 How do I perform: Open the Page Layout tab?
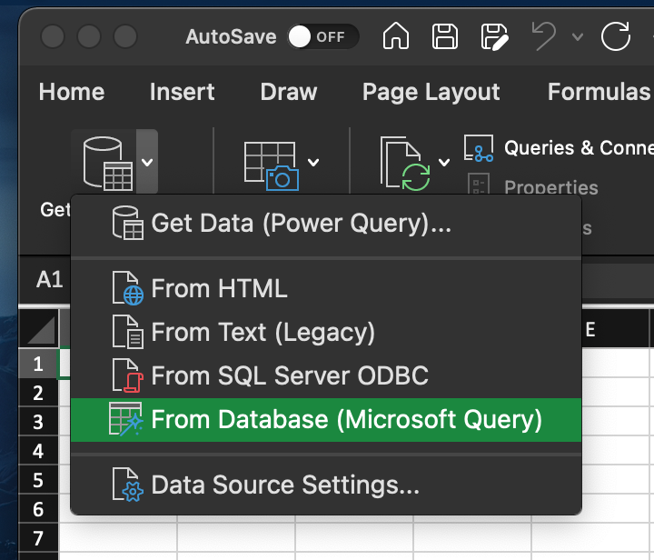(431, 92)
